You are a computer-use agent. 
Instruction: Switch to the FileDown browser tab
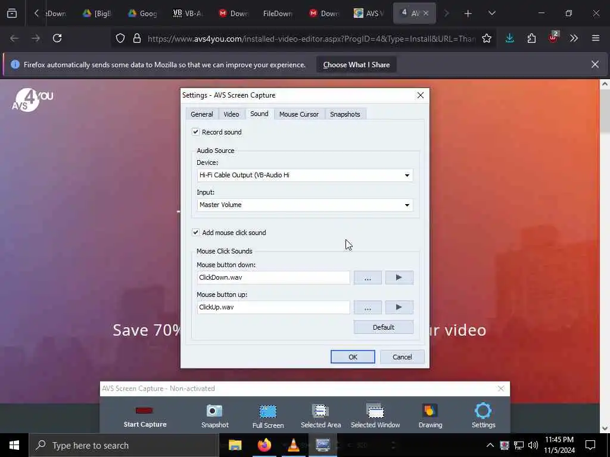pyautogui.click(x=278, y=13)
